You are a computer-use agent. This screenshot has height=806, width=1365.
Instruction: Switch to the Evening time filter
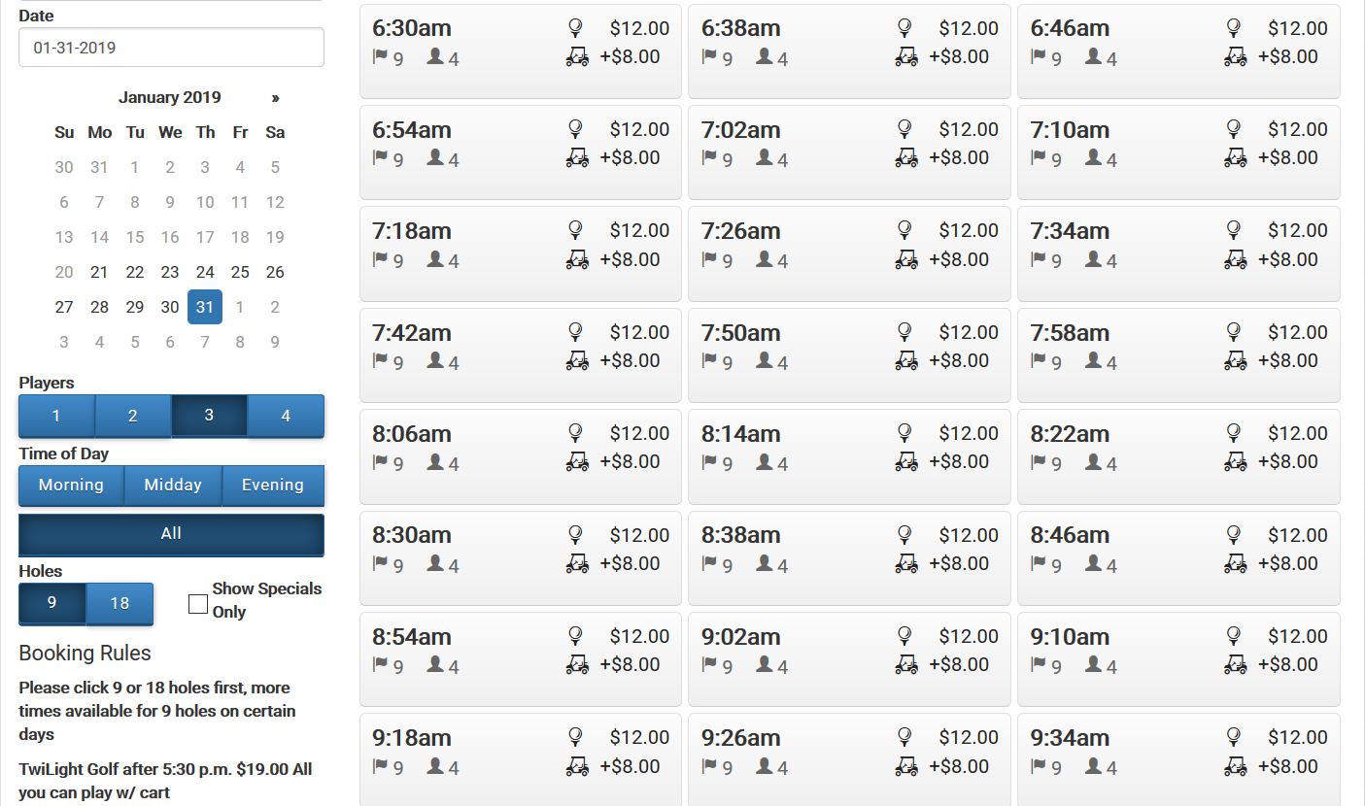pyautogui.click(x=273, y=485)
